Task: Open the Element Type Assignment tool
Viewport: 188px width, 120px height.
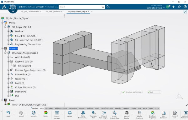Action: [x=104, y=113]
